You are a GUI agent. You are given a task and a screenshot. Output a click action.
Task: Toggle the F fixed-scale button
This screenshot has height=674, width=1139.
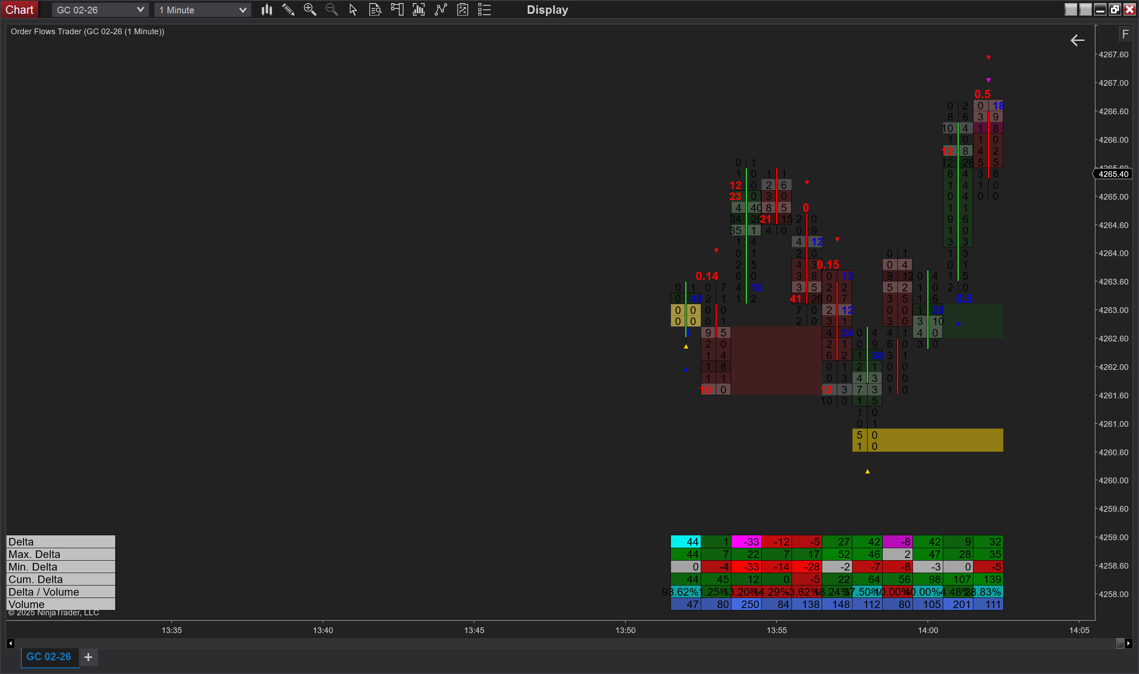1125,34
